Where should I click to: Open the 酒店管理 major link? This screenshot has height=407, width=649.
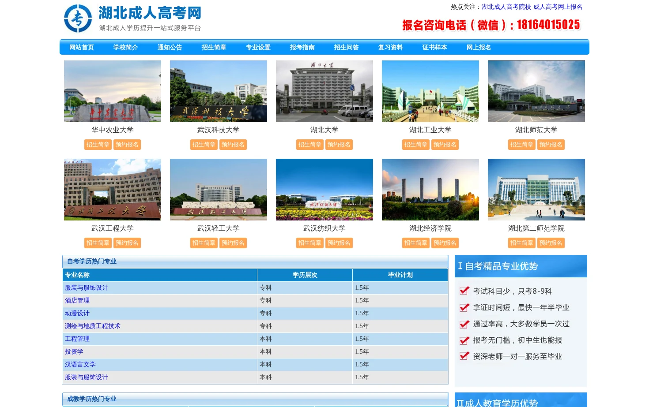77,300
